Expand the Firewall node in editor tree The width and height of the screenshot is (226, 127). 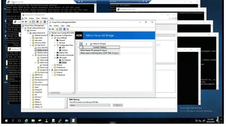click(x=55, y=40)
